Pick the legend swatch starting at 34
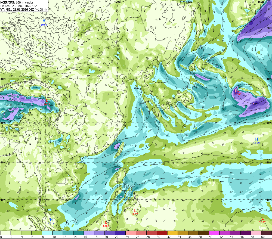 coord(183,233)
